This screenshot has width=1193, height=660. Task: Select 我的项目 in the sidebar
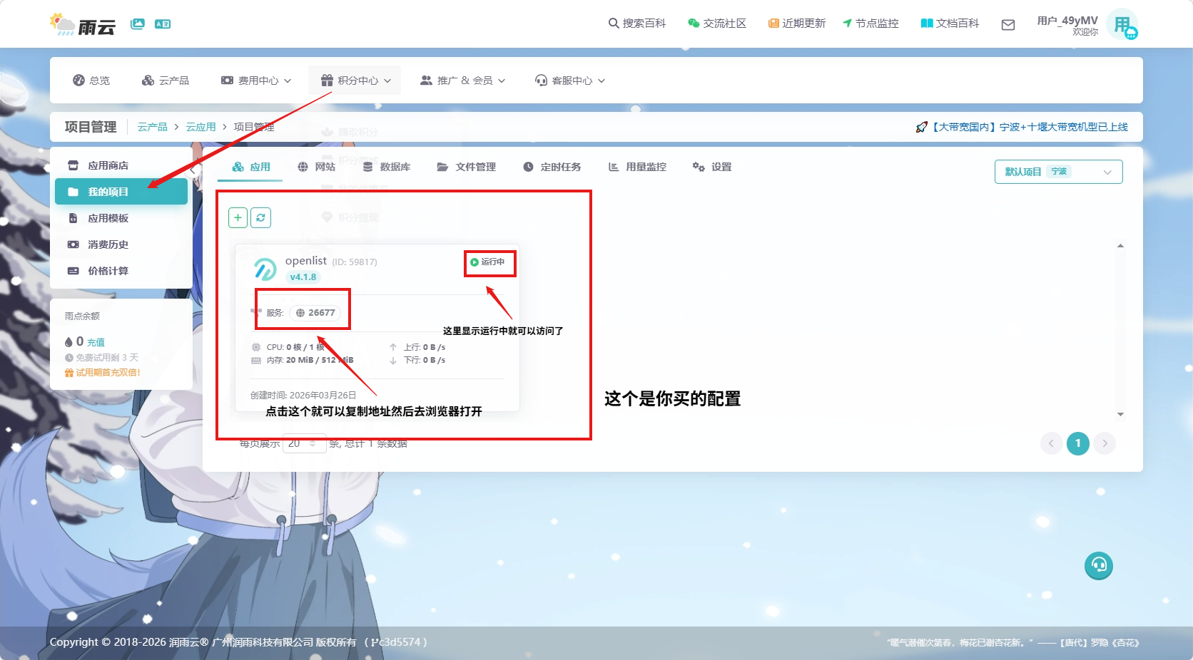(x=121, y=192)
